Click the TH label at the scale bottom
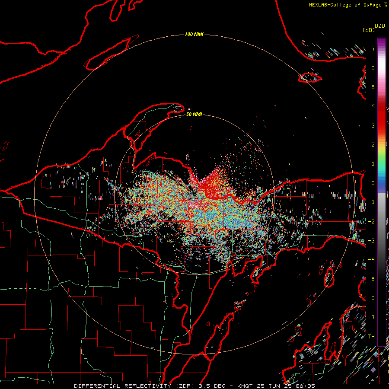The image size is (389, 389). pyautogui.click(x=371, y=336)
